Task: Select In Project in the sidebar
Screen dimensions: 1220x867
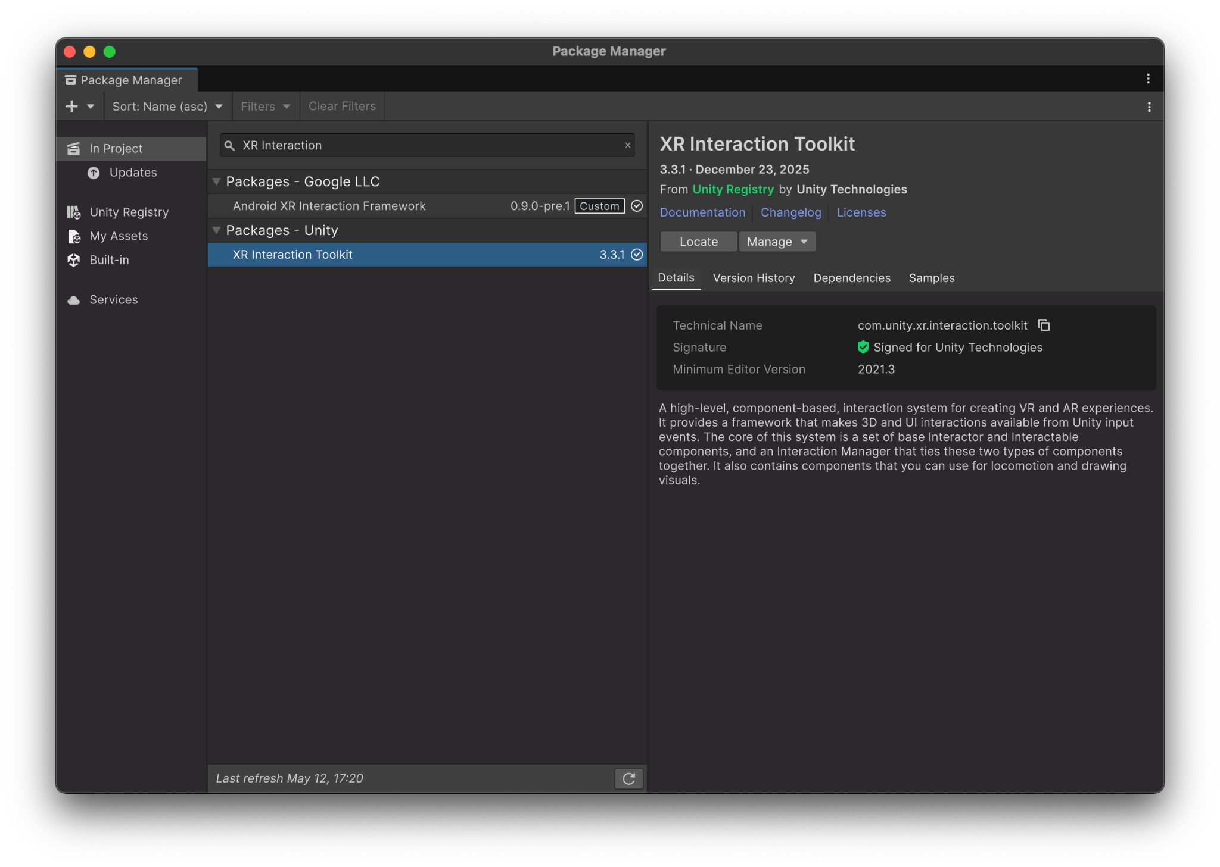Action: [x=131, y=149]
